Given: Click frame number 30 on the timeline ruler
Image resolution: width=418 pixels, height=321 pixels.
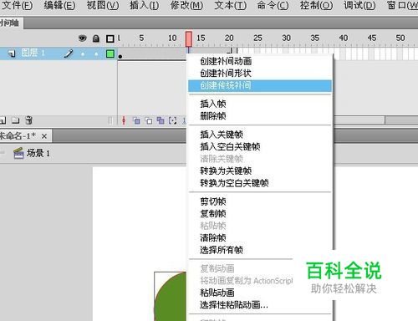Looking at the screenshot, I should [286, 38].
